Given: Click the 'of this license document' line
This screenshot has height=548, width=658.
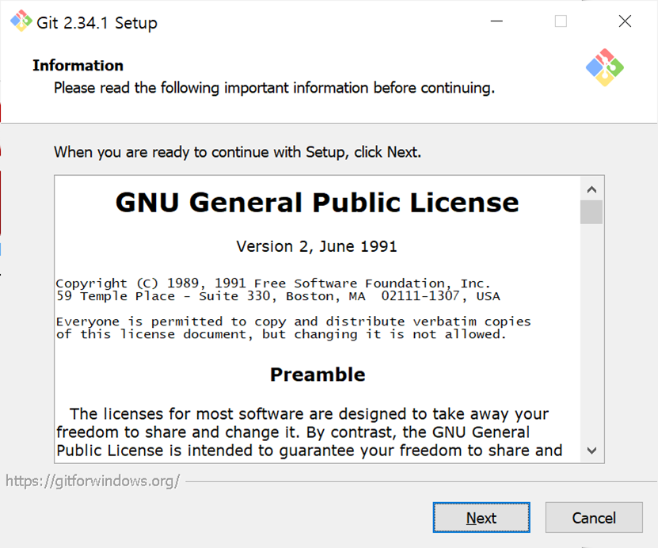Looking at the screenshot, I should pos(281,334).
